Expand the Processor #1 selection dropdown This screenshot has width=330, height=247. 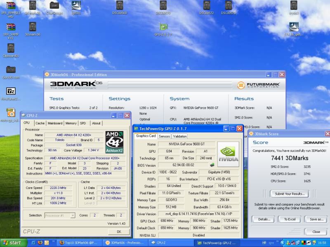[72, 215]
